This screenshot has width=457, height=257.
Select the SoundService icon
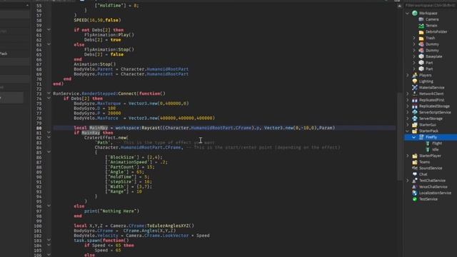click(415, 168)
